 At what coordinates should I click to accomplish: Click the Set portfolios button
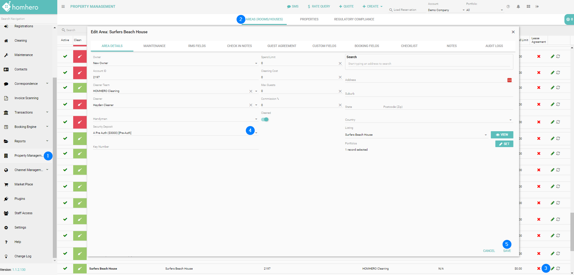click(504, 144)
